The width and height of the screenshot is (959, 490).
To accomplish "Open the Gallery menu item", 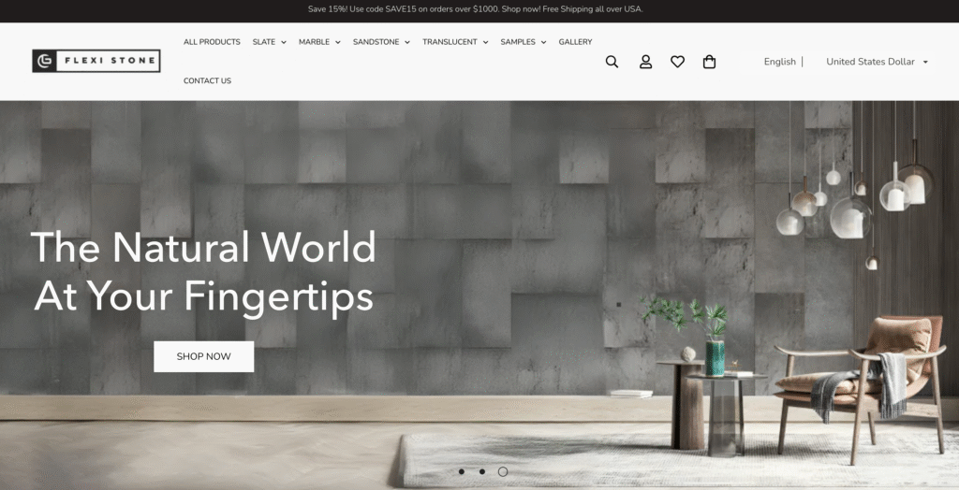I will tap(575, 42).
